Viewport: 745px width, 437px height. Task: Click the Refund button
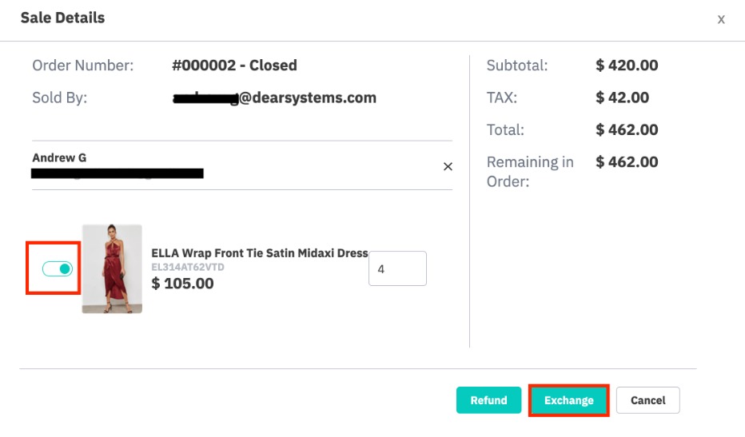pos(488,400)
